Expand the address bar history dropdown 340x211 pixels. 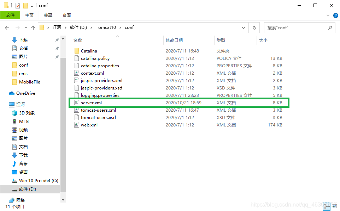(244, 28)
